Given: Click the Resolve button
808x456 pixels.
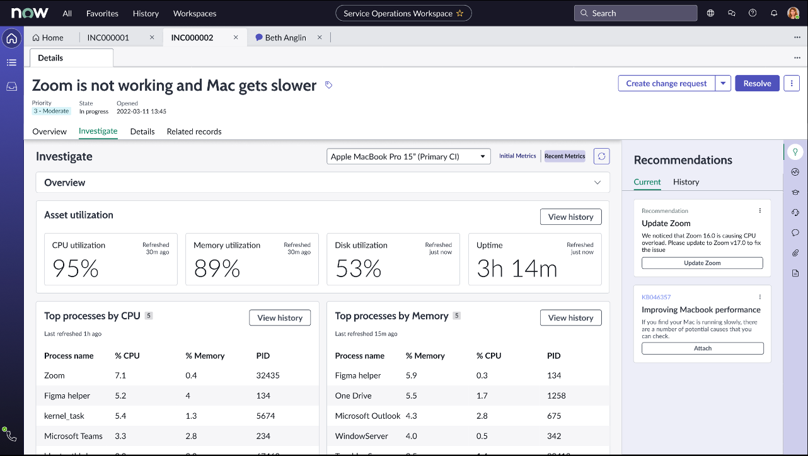Looking at the screenshot, I should coord(757,83).
